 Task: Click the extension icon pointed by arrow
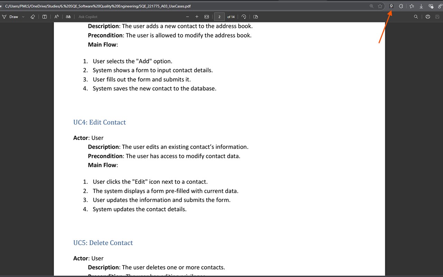tap(391, 6)
